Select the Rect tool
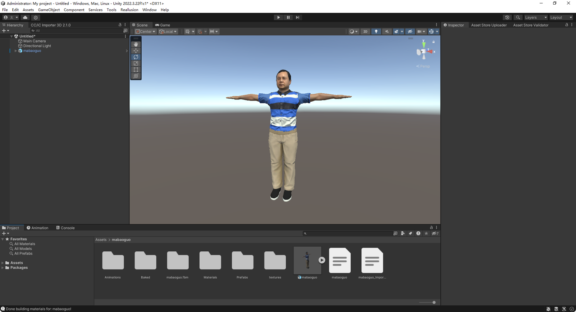 point(136,69)
